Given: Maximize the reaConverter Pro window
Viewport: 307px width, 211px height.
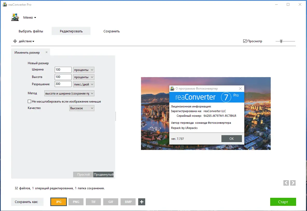Looking at the screenshot, I should [288, 4].
